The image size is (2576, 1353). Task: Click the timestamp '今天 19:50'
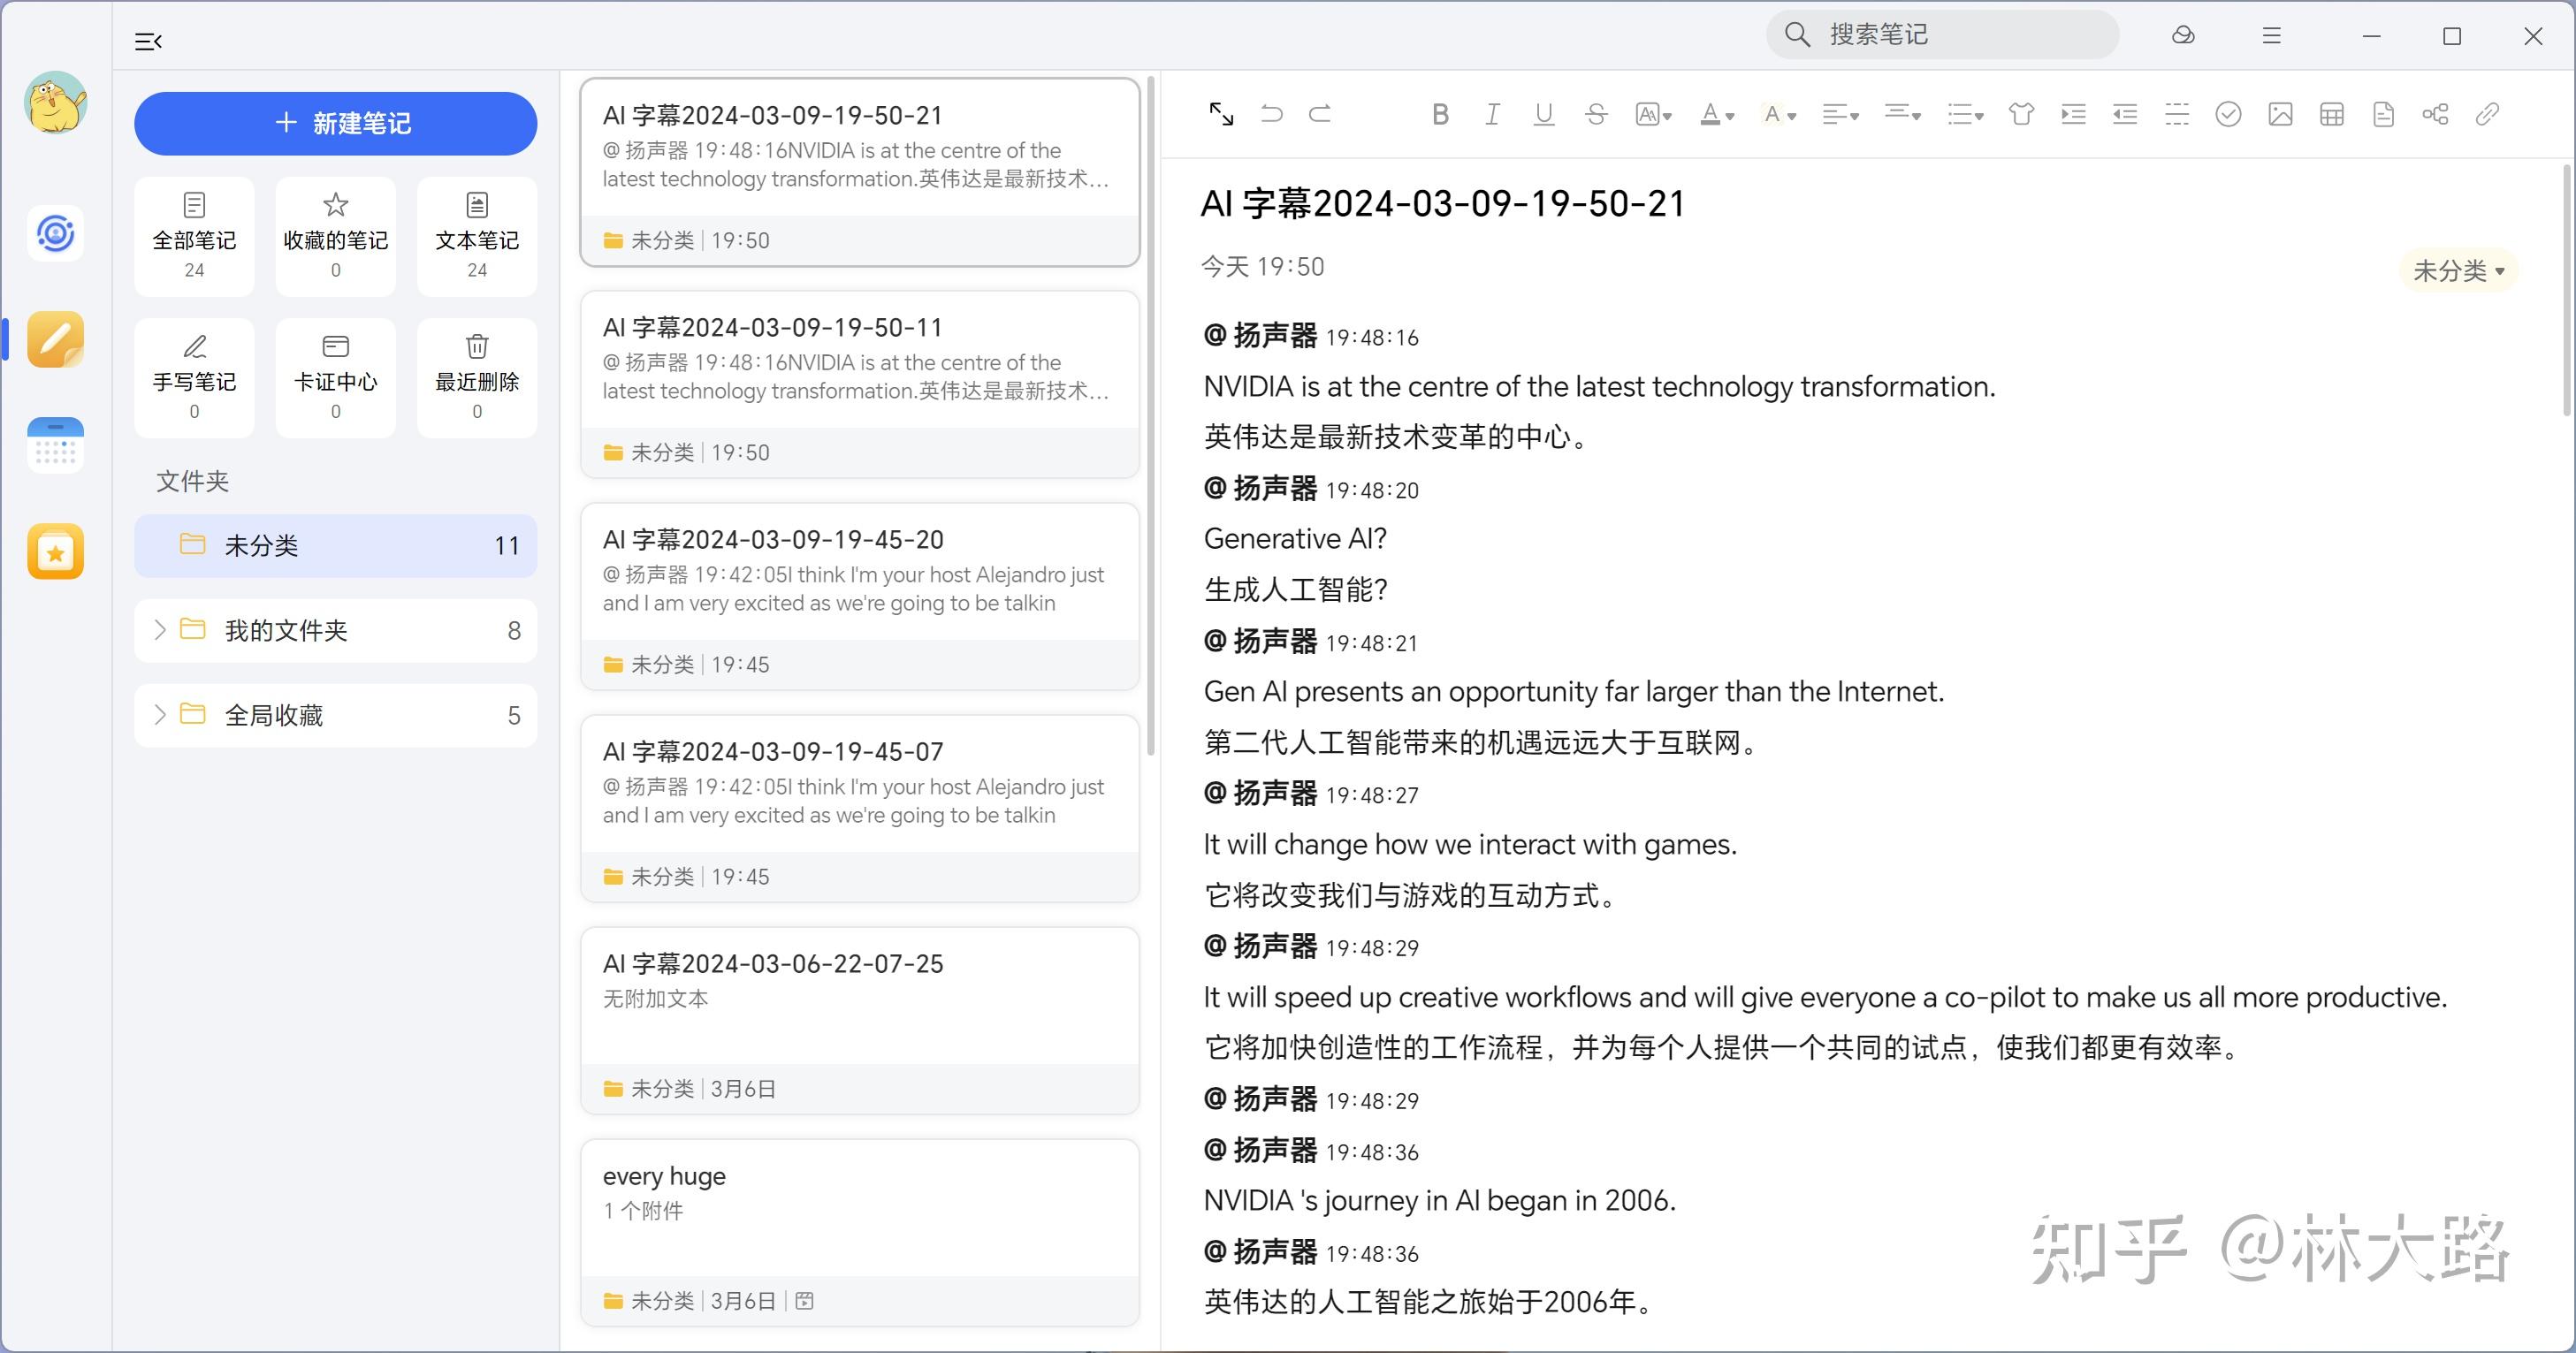[x=1262, y=267]
